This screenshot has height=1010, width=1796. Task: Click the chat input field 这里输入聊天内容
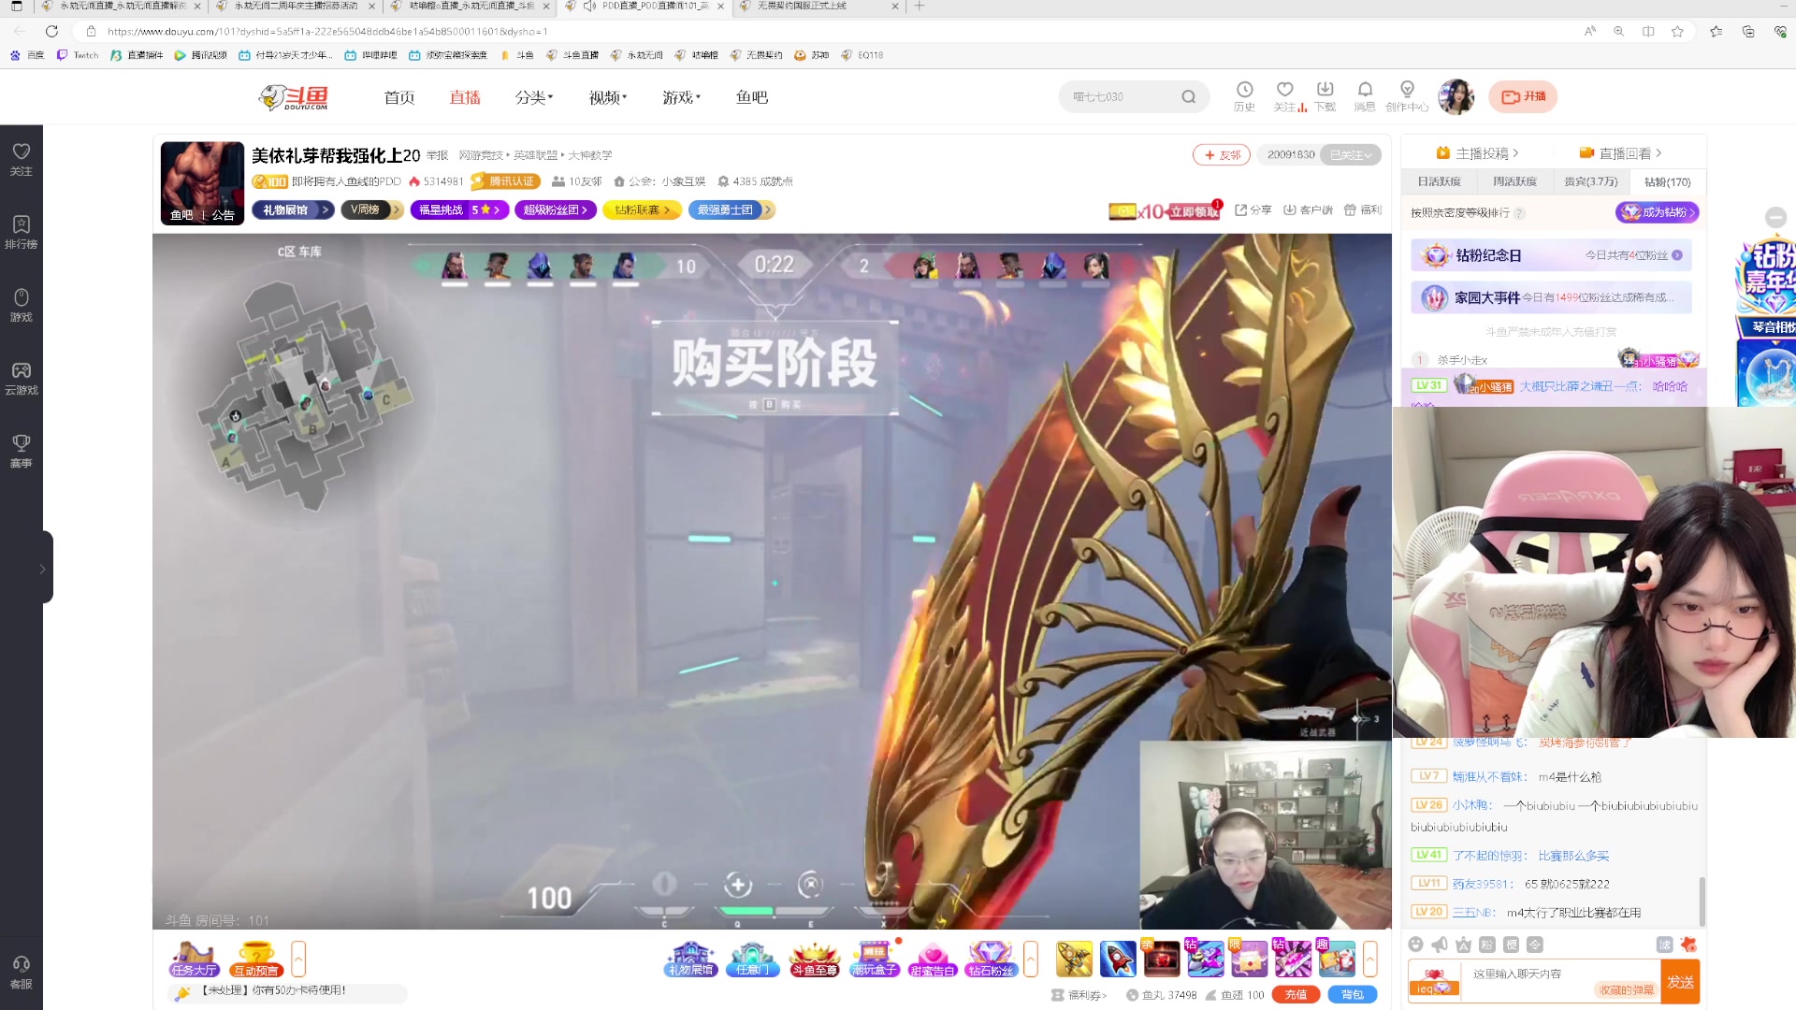(1543, 975)
